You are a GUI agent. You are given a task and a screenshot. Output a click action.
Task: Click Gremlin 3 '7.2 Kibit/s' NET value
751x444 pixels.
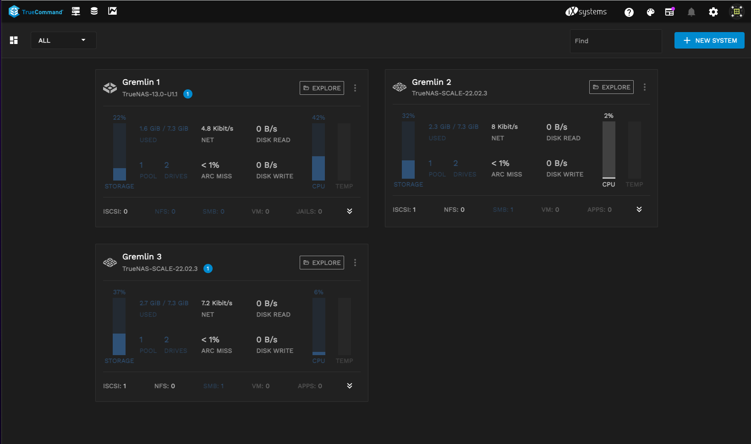click(217, 303)
